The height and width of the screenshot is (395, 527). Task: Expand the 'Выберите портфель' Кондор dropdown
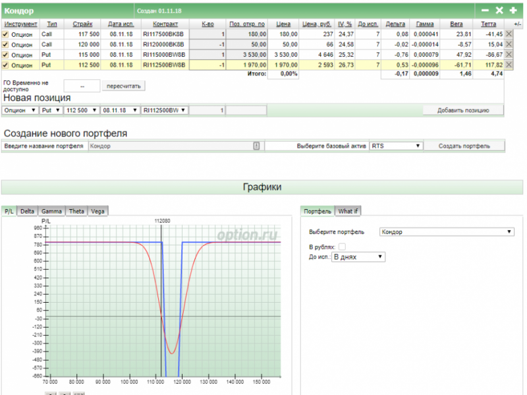pos(447,232)
